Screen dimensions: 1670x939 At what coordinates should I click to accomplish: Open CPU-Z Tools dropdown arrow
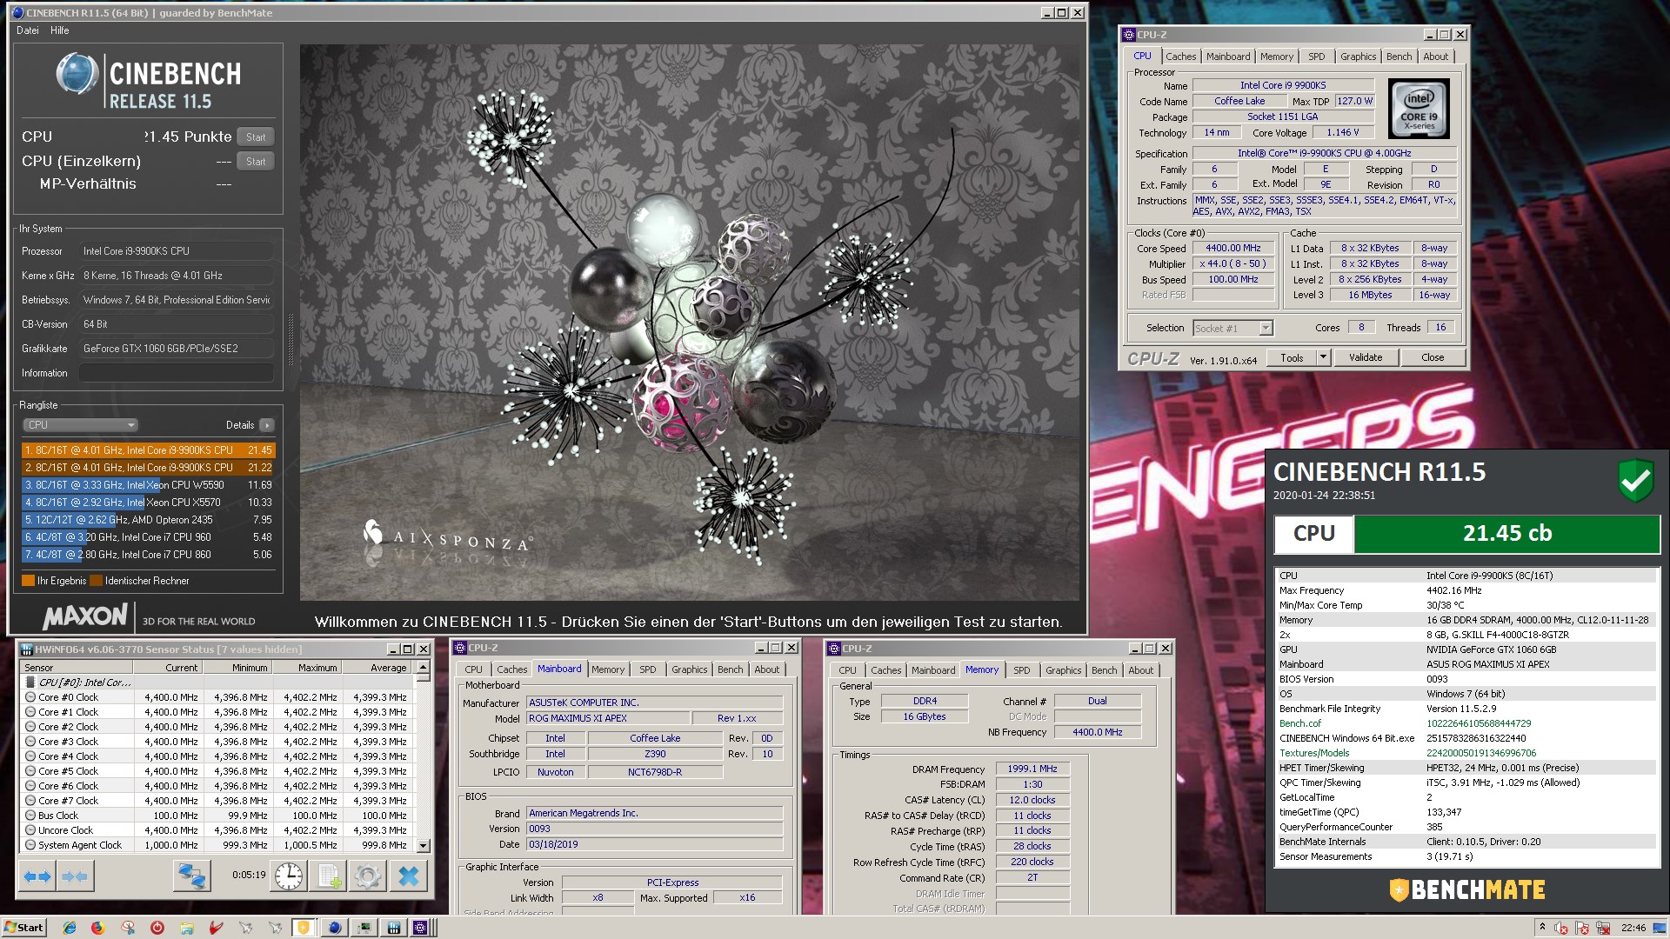point(1323,357)
